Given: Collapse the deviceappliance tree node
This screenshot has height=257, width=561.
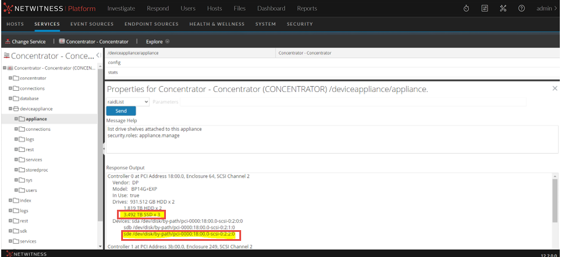Looking at the screenshot, I should (10, 109).
